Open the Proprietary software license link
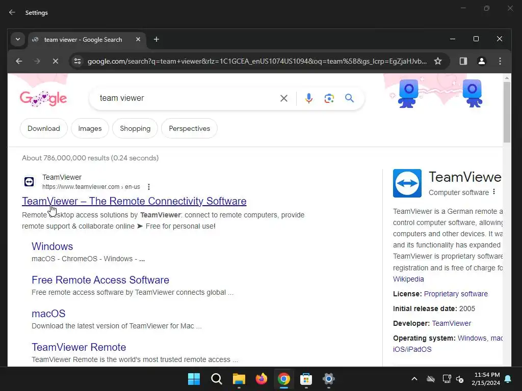Viewport: 522px width, 391px height. point(456,294)
